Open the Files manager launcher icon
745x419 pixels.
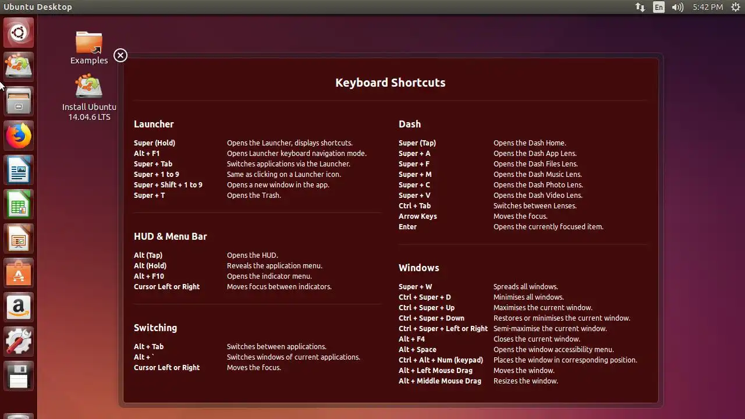(x=19, y=101)
